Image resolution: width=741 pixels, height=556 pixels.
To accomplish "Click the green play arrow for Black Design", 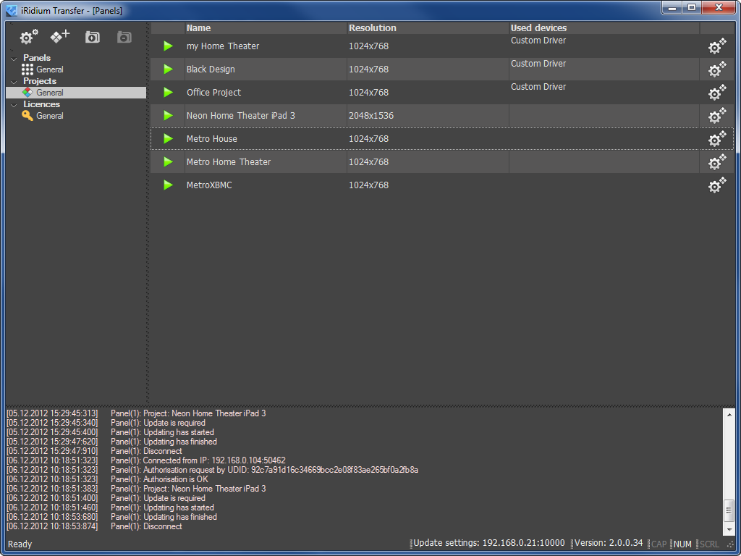I will pos(168,69).
